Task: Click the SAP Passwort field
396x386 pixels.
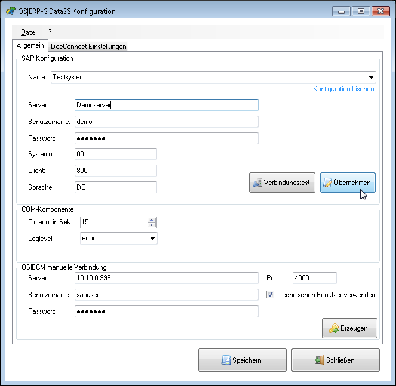Action: pos(167,138)
